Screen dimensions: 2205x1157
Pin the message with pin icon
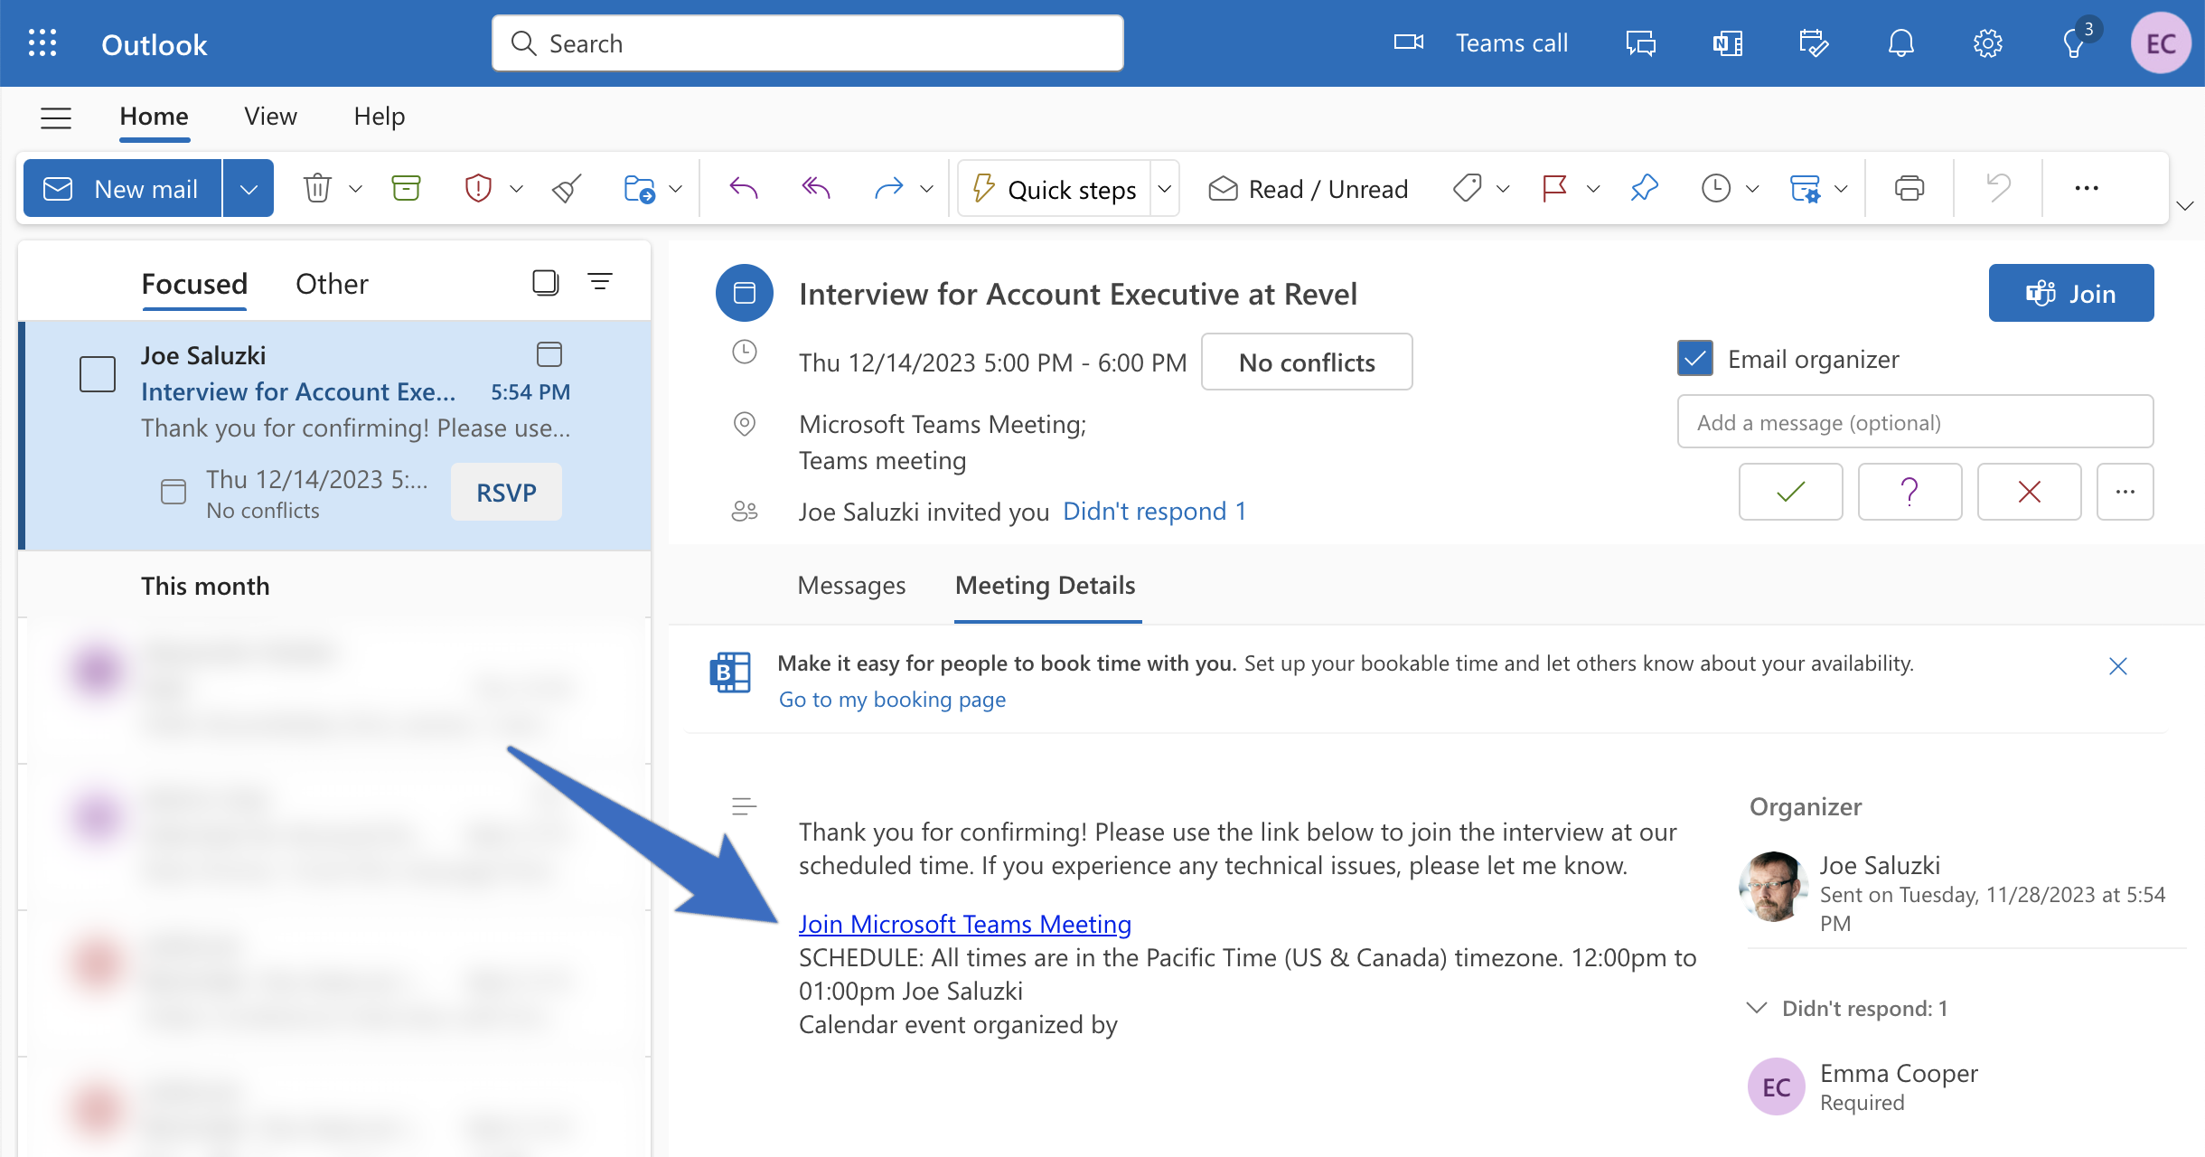[1644, 188]
